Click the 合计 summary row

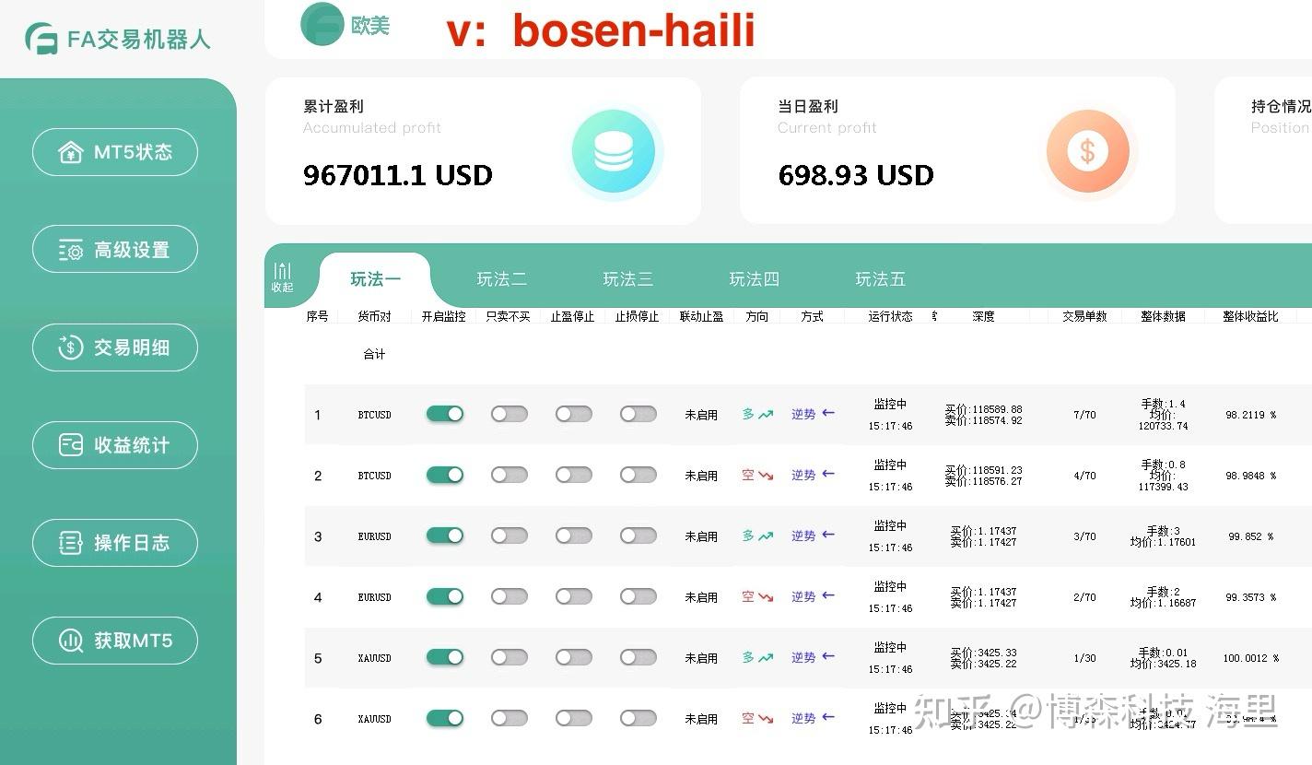pyautogui.click(x=374, y=354)
